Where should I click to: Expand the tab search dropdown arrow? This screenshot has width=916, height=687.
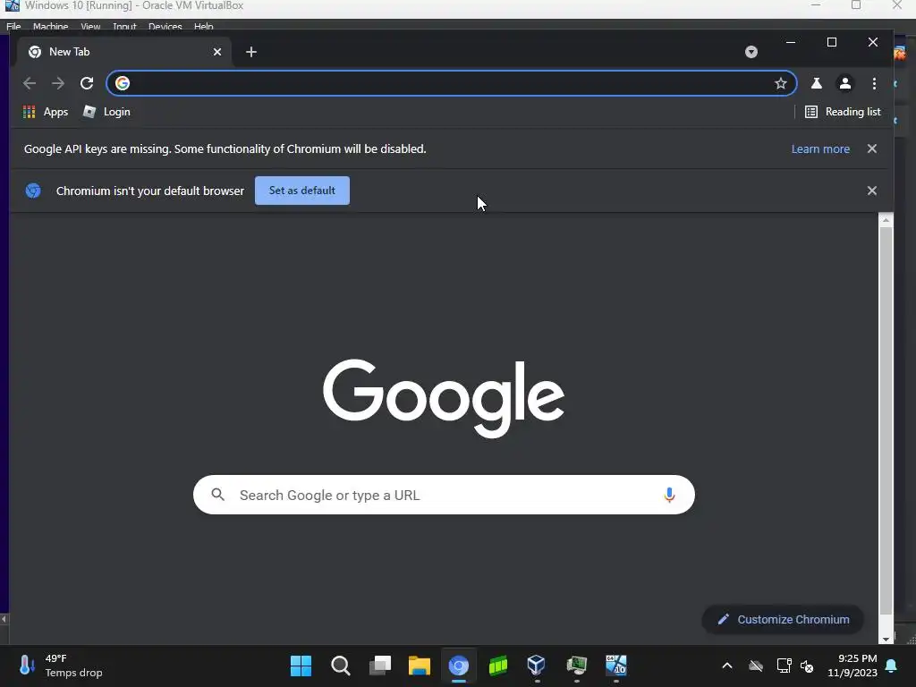pos(751,52)
